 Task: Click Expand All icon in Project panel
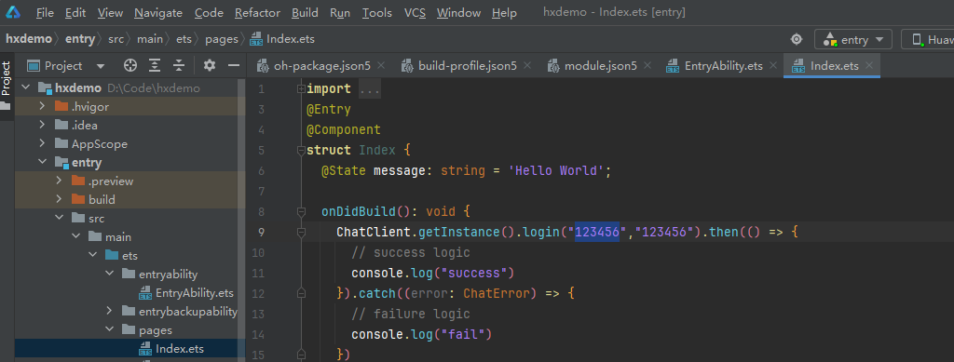click(156, 65)
